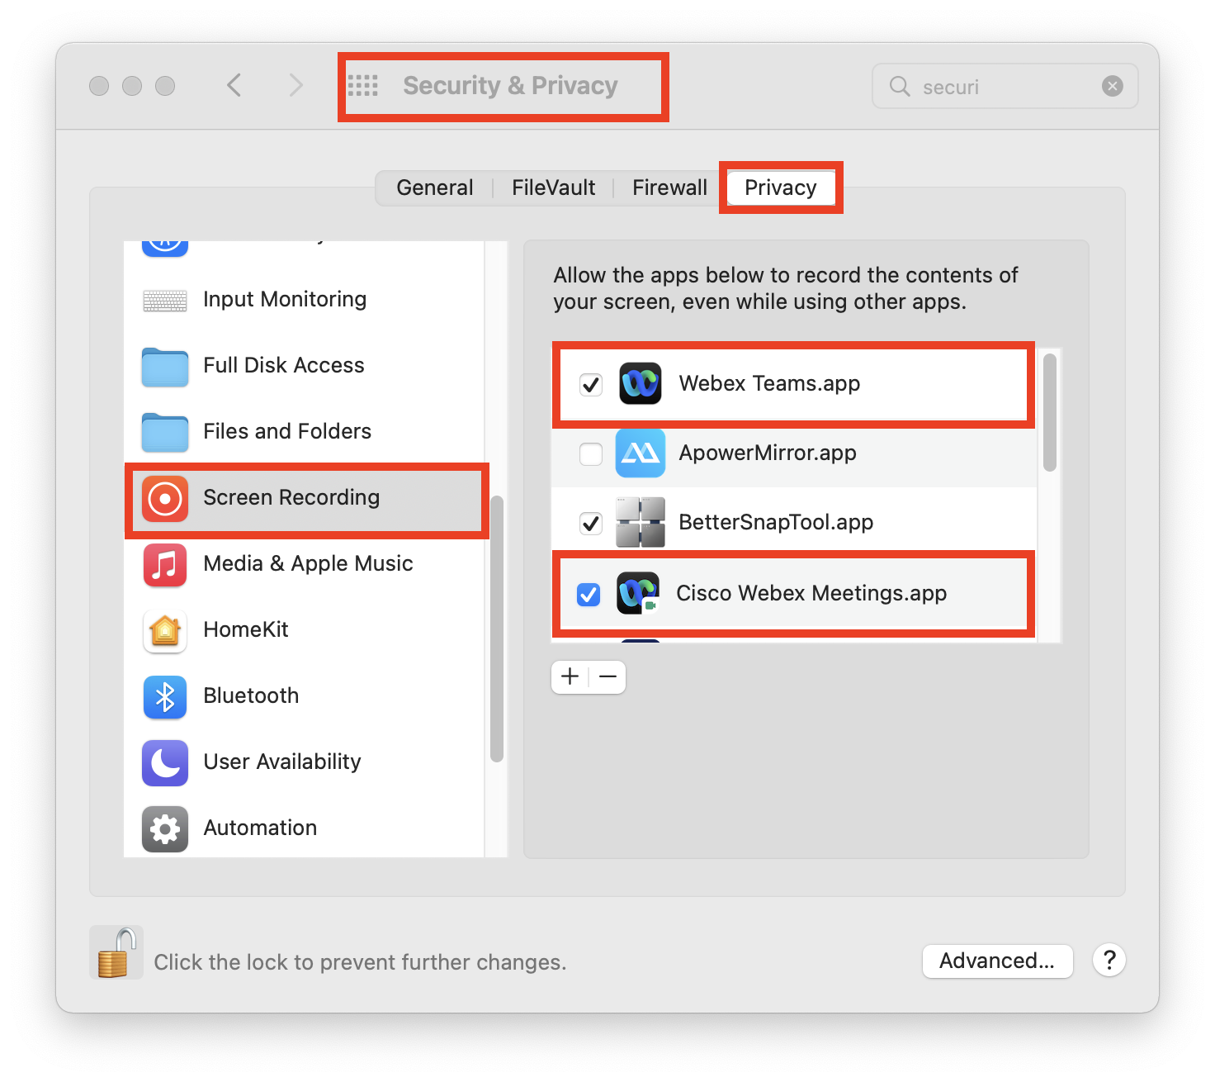Switch to the FileVault tab
The height and width of the screenshot is (1082, 1215).
coord(553,187)
